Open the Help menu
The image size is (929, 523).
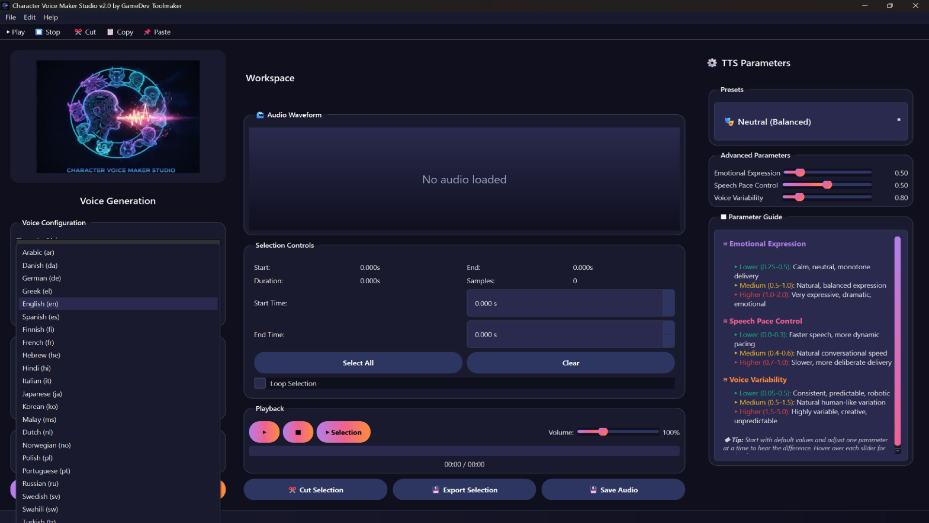click(50, 17)
